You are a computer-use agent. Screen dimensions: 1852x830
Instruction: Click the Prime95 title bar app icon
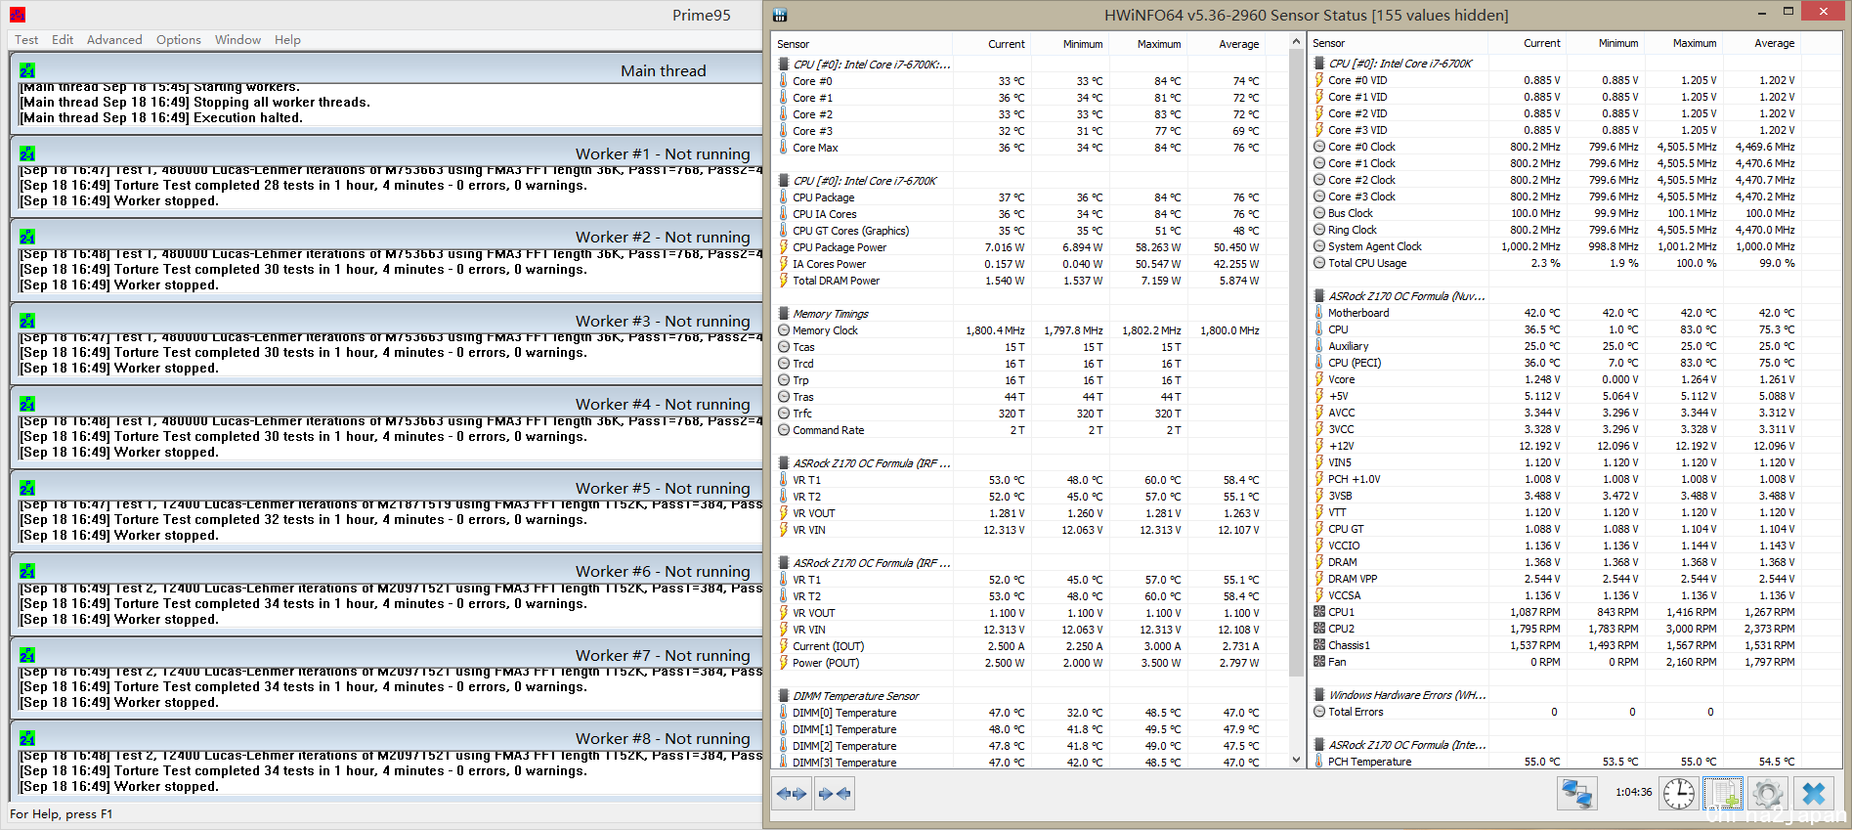[18, 15]
